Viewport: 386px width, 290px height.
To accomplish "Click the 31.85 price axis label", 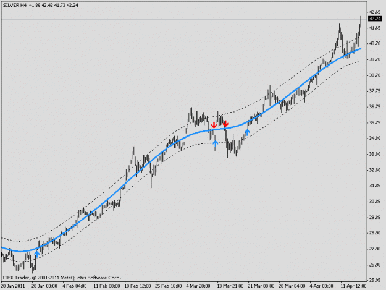I will (x=375, y=186).
